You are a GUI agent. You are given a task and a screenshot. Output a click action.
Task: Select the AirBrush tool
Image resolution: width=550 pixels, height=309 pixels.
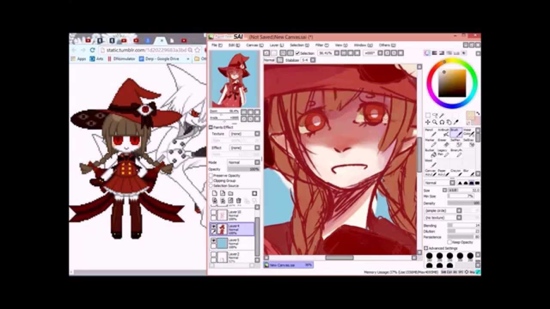click(x=443, y=132)
